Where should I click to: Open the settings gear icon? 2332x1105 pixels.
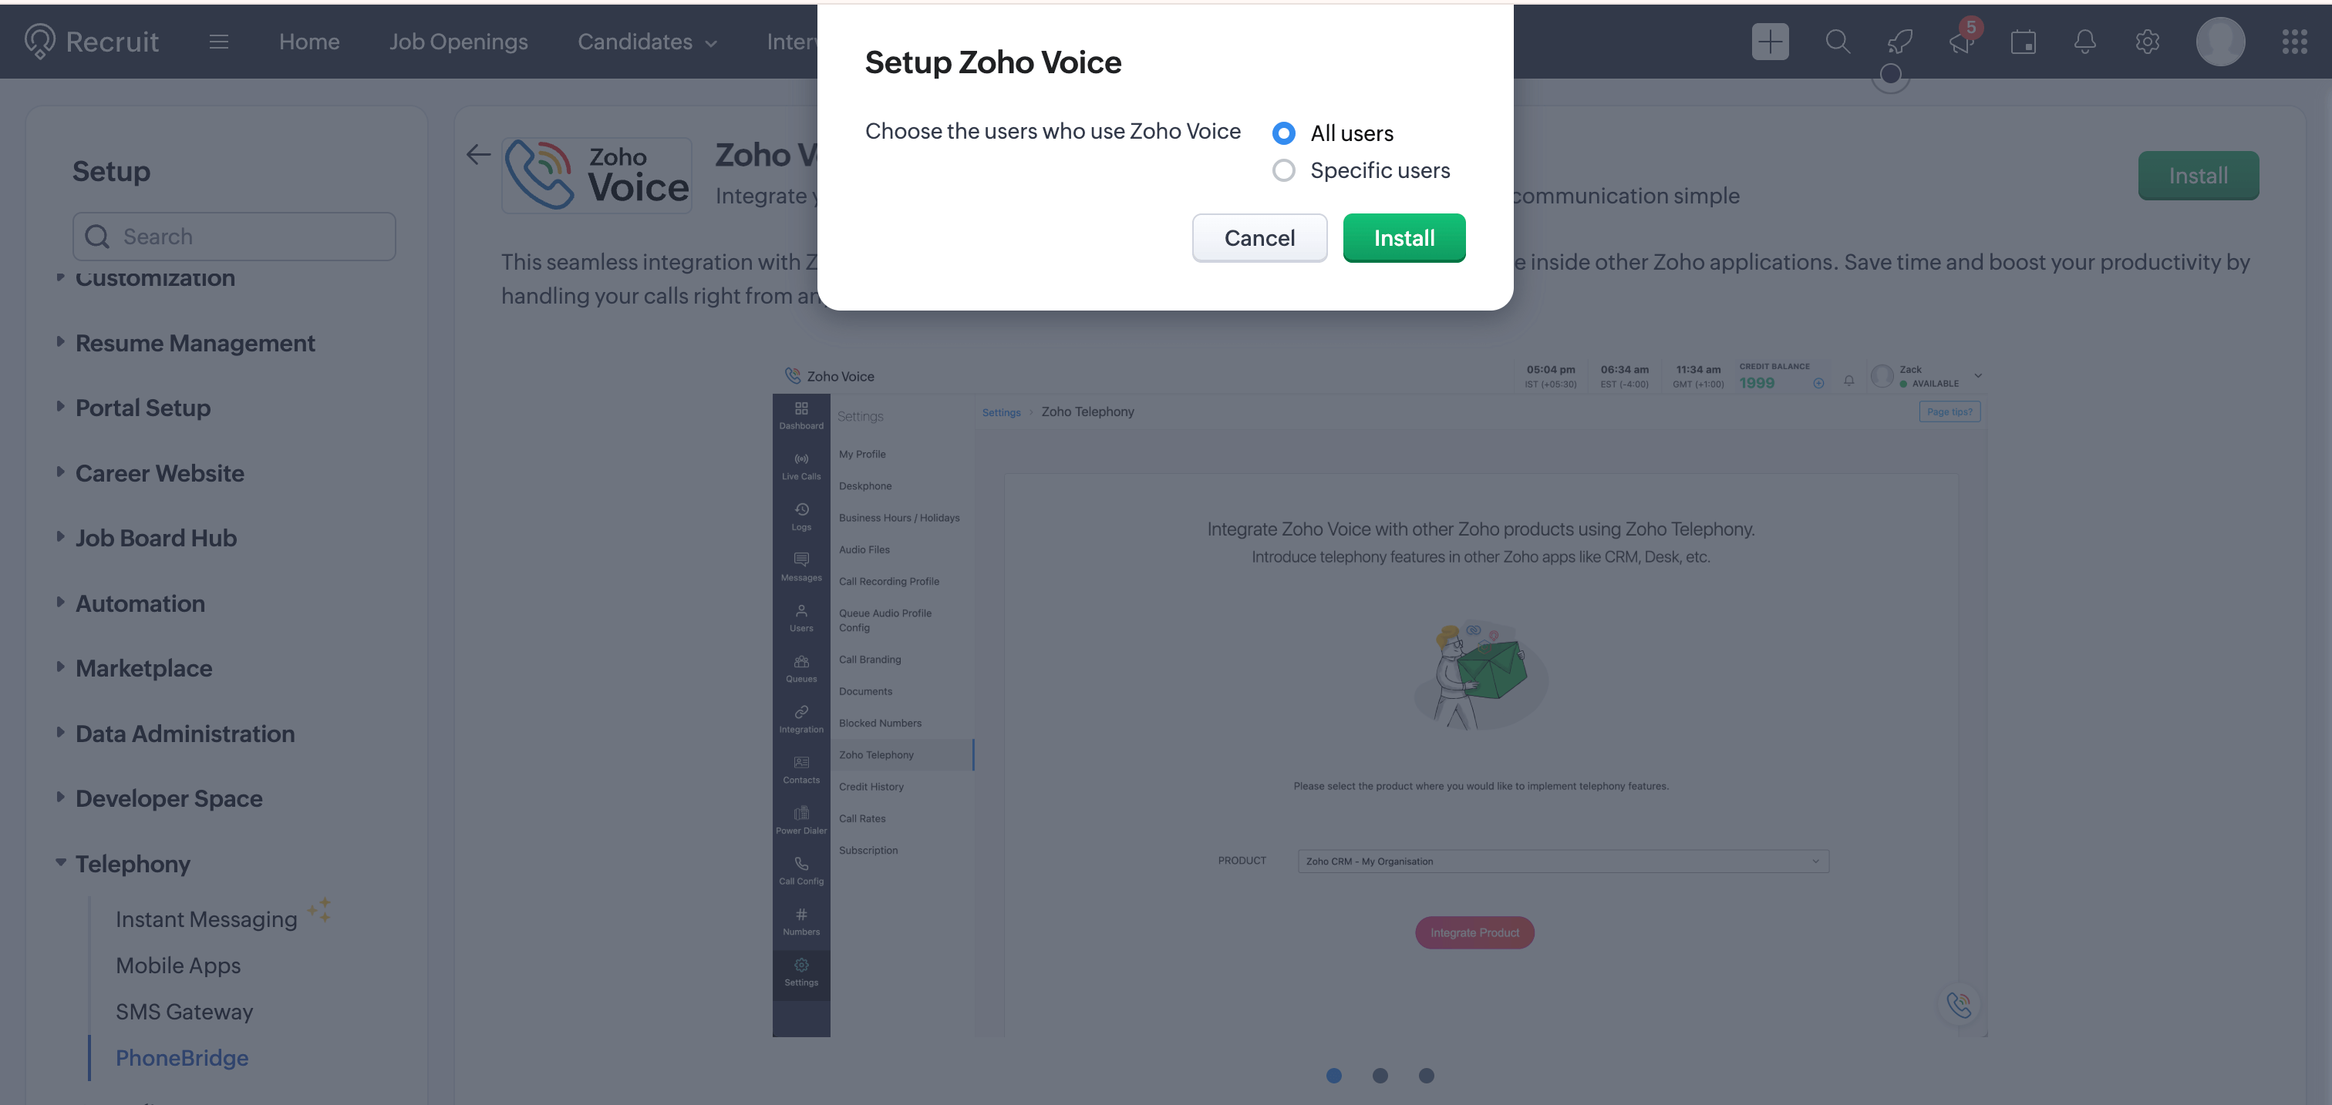[2146, 42]
